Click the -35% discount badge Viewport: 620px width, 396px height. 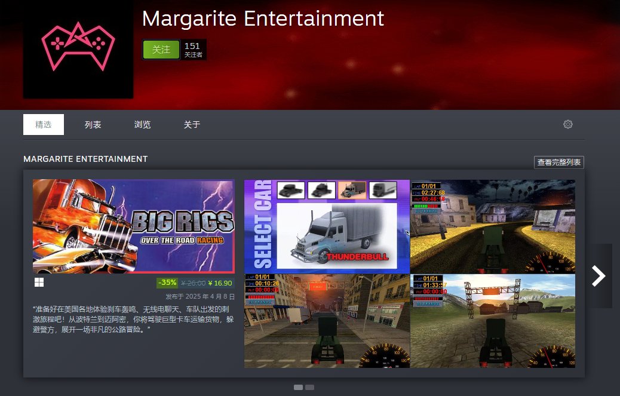point(167,283)
